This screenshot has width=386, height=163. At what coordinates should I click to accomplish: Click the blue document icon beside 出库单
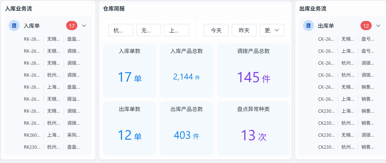[308, 26]
